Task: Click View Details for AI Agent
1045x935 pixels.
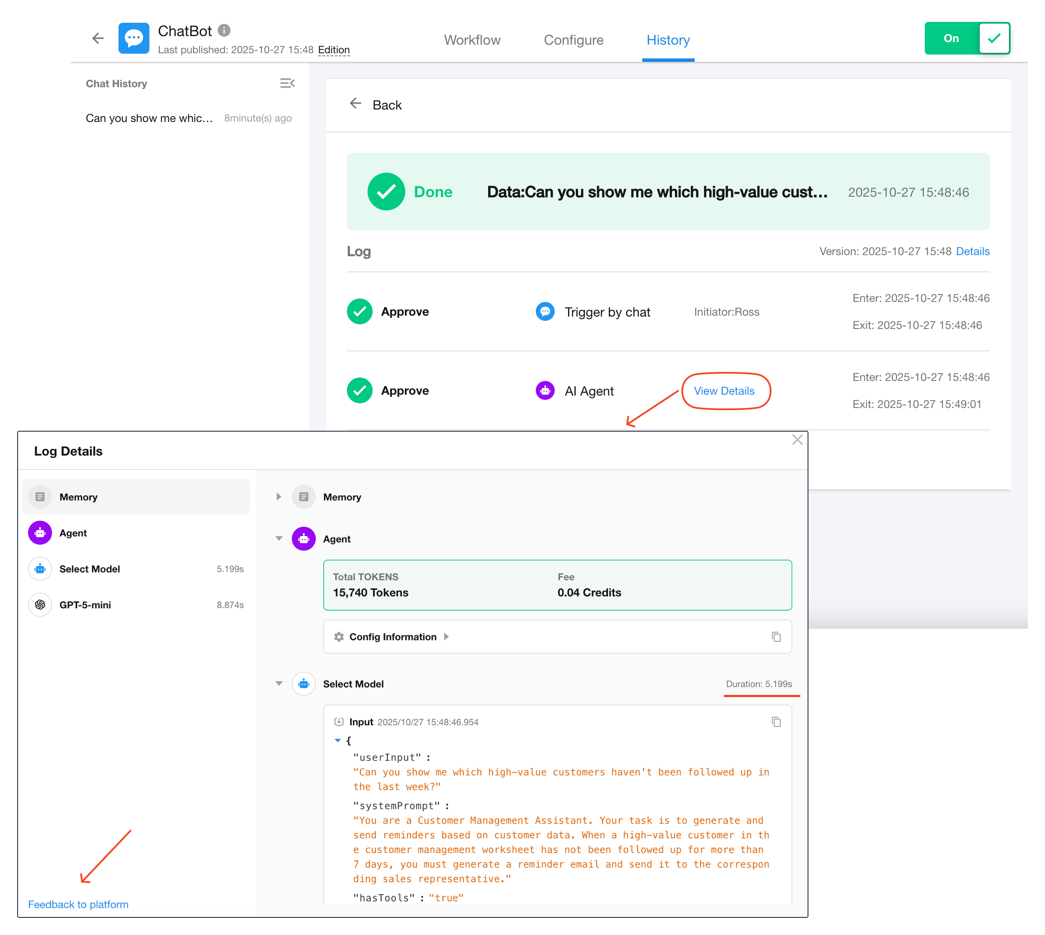Action: [x=724, y=391]
